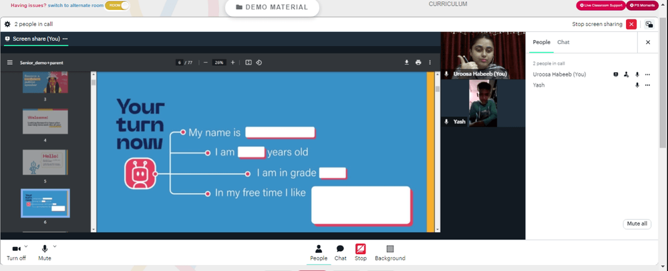Open more options for Yash
The width and height of the screenshot is (668, 271).
pyautogui.click(x=647, y=85)
